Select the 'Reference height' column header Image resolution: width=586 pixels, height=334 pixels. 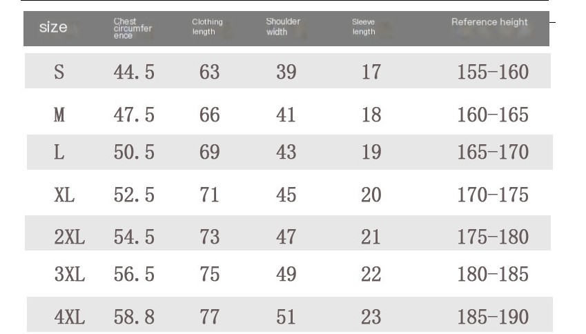pos(489,22)
